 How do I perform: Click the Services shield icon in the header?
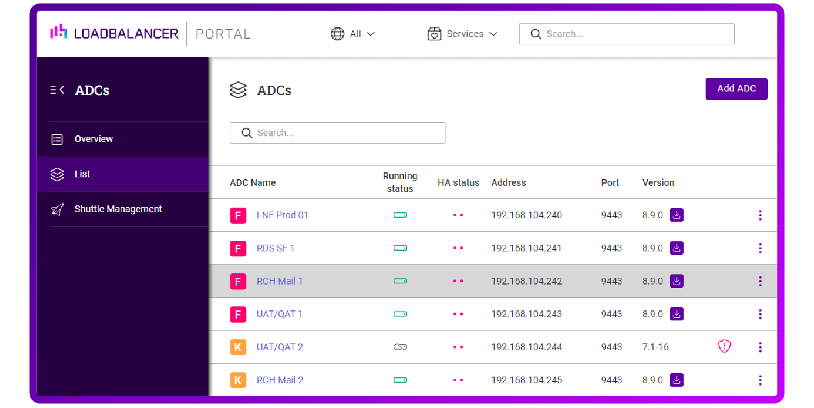(434, 34)
